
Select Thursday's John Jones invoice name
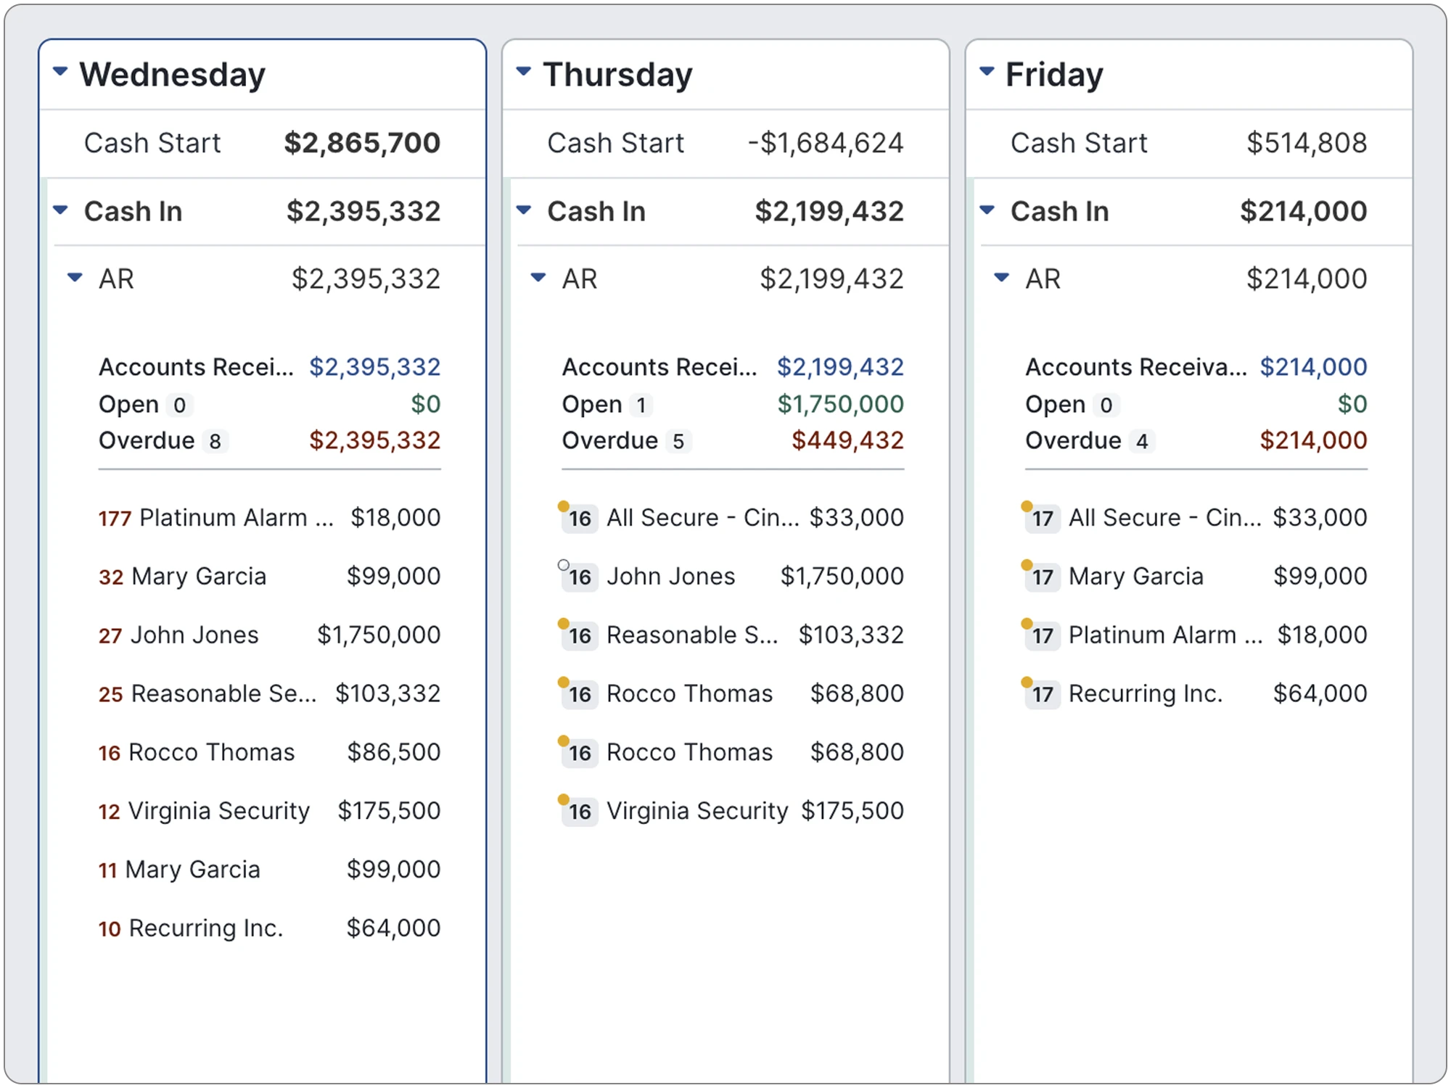coord(670,577)
